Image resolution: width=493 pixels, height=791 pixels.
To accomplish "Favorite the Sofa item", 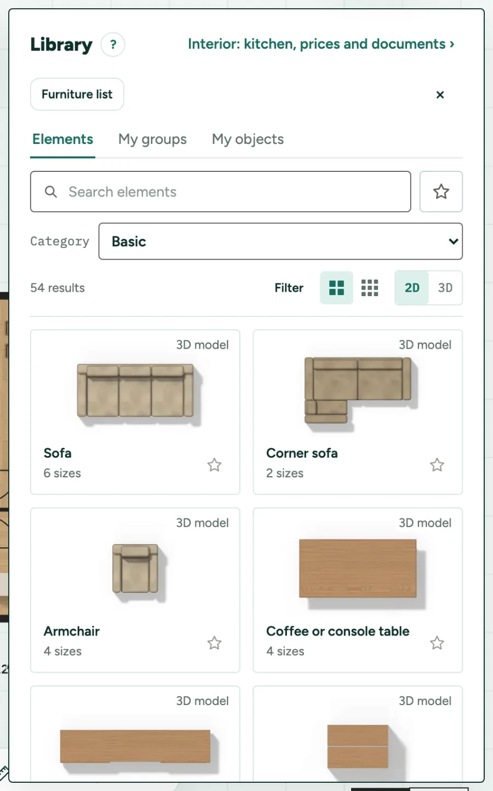I will (214, 465).
